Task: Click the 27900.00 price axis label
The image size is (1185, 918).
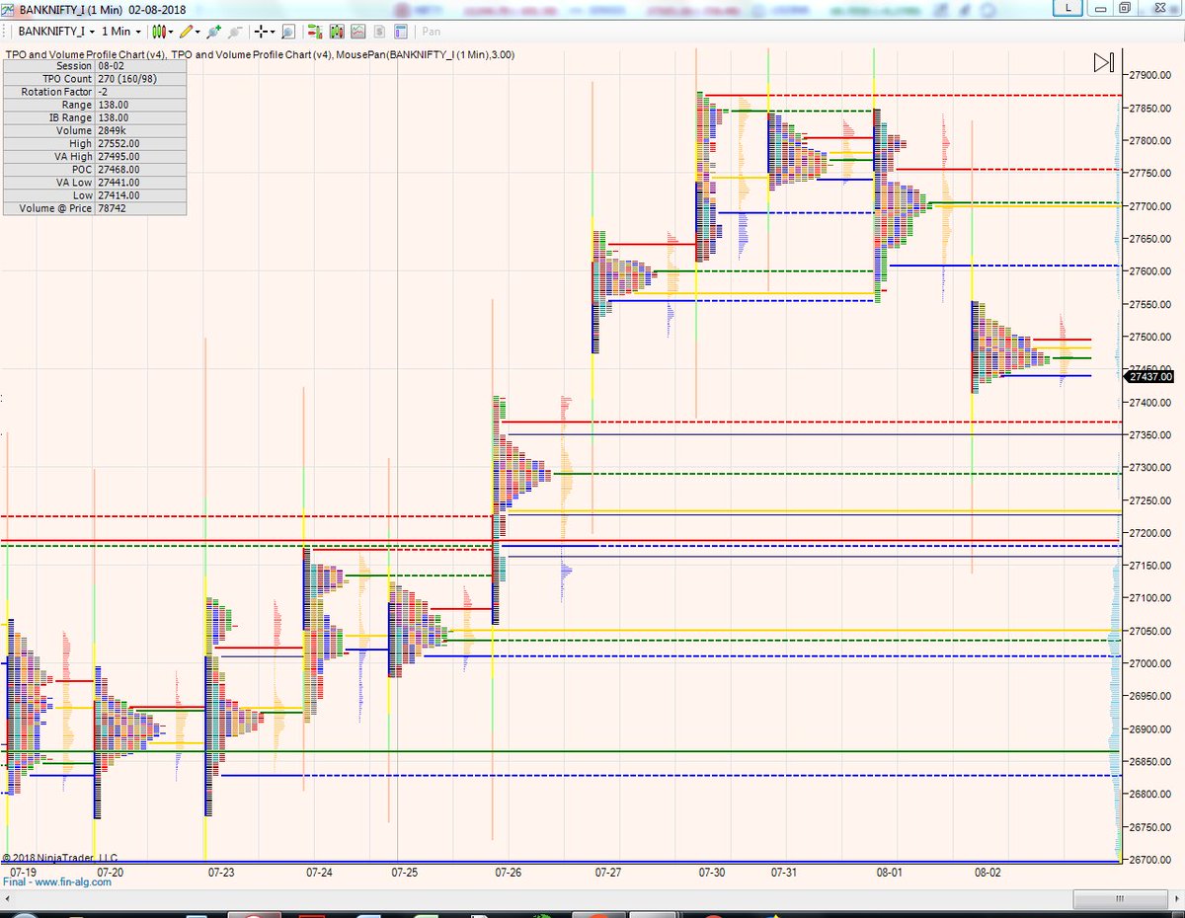Action: (1150, 76)
